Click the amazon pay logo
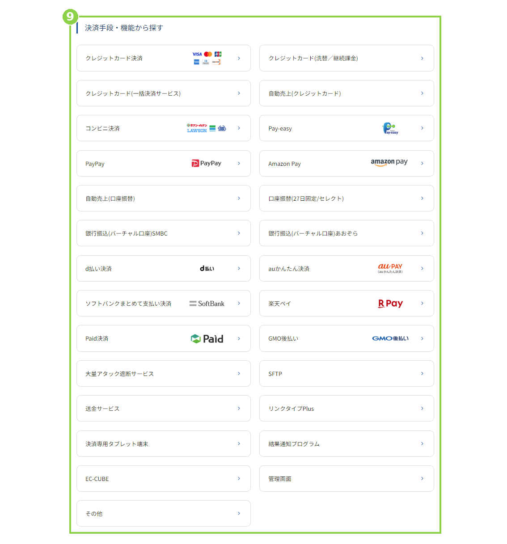Screen dimensions: 507x544 coord(389,162)
